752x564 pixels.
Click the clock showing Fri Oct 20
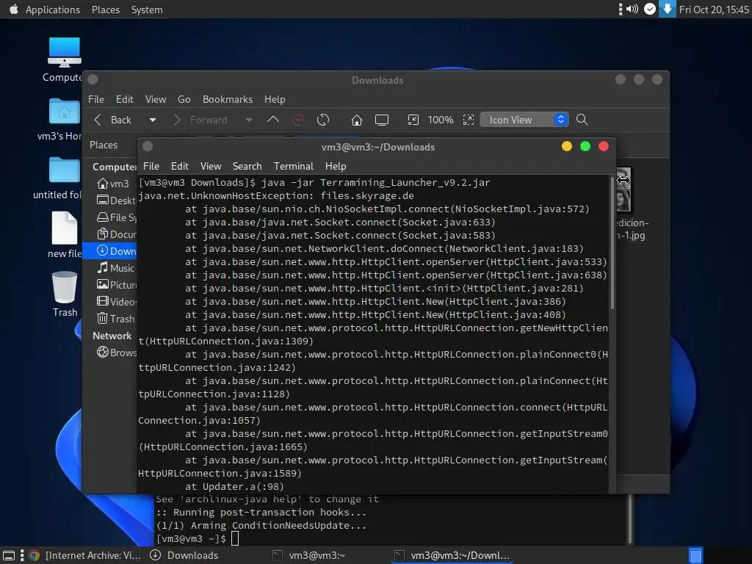714,10
